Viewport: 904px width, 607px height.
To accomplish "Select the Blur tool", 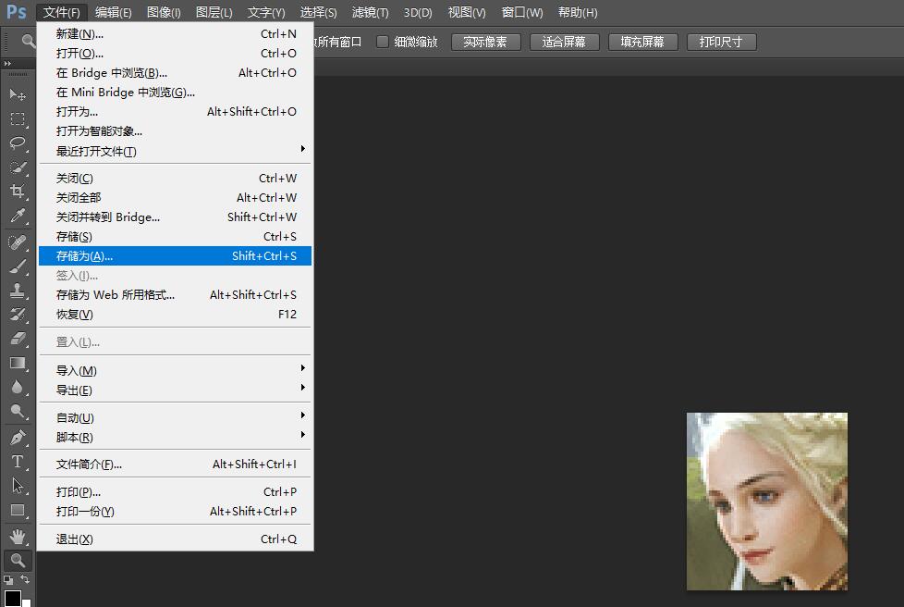I will point(18,387).
